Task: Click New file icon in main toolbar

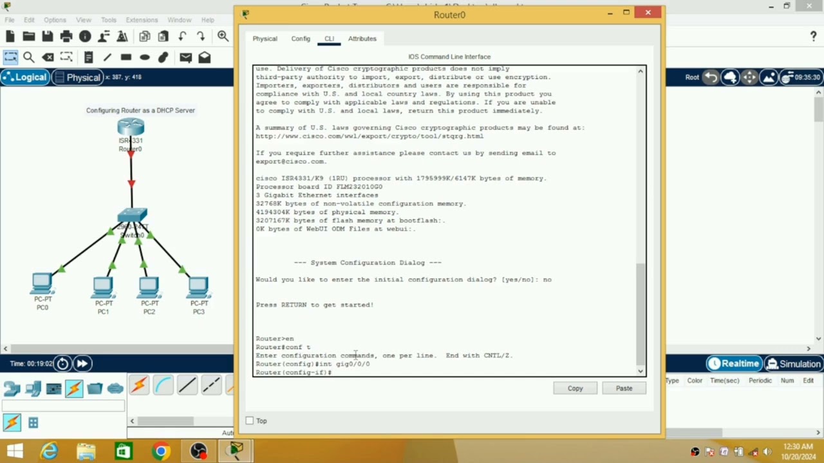Action: click(x=10, y=37)
